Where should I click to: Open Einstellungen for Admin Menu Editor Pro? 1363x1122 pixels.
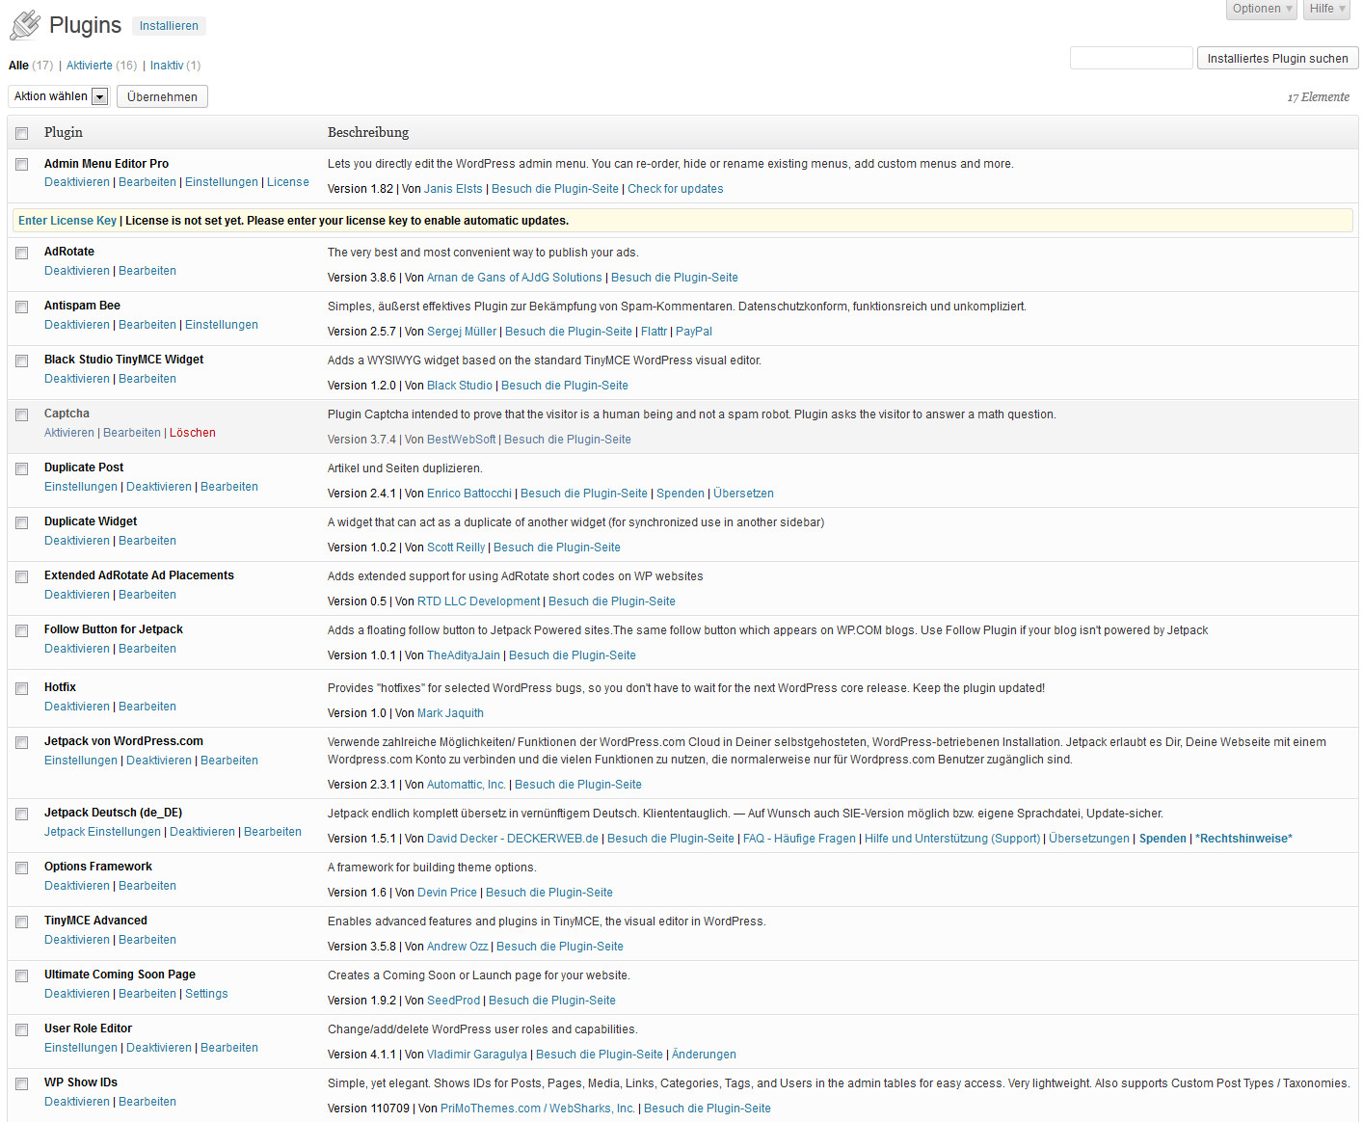click(x=222, y=182)
